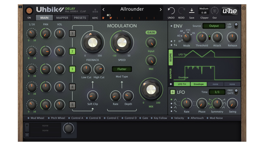Select the Envelope scope source button
The height and width of the screenshot is (146, 264).
[x=199, y=84]
